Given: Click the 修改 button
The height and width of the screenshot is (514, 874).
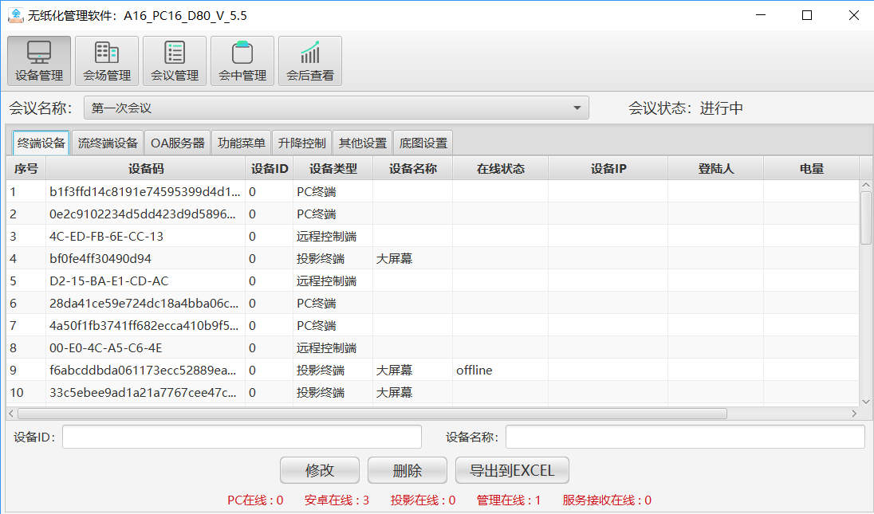Looking at the screenshot, I should coord(320,470).
